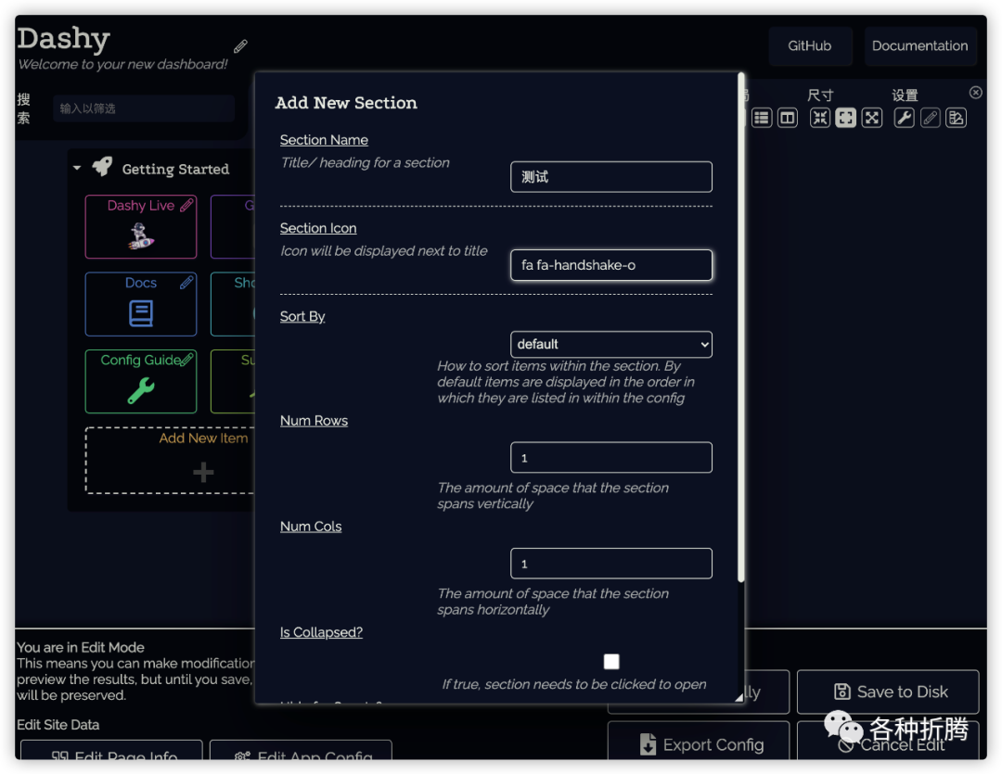1002x774 pixels.
Task: Edit the Docs item pencil
Action: point(186,283)
